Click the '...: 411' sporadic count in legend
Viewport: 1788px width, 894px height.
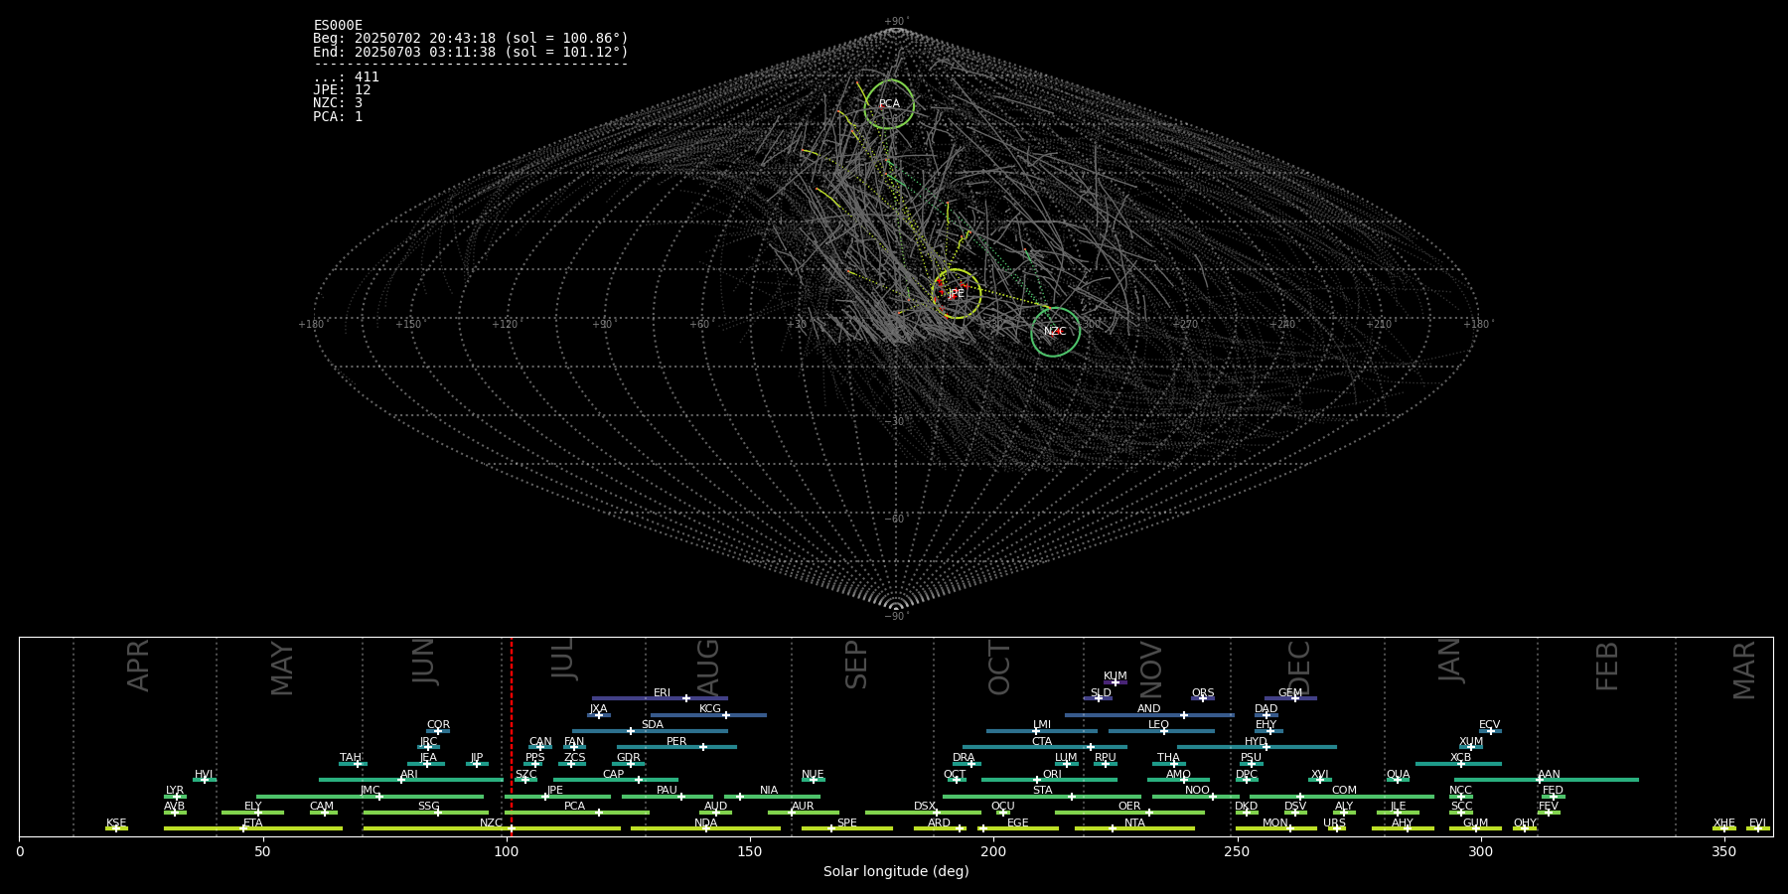(347, 77)
